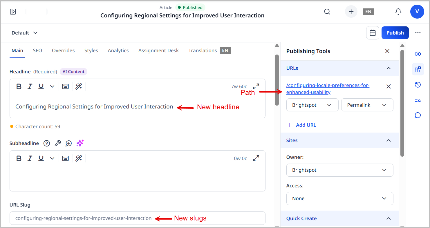Image resolution: width=430 pixels, height=228 pixels.
Task: Open the calendar scheduling icon near Publish
Action: pos(373,32)
